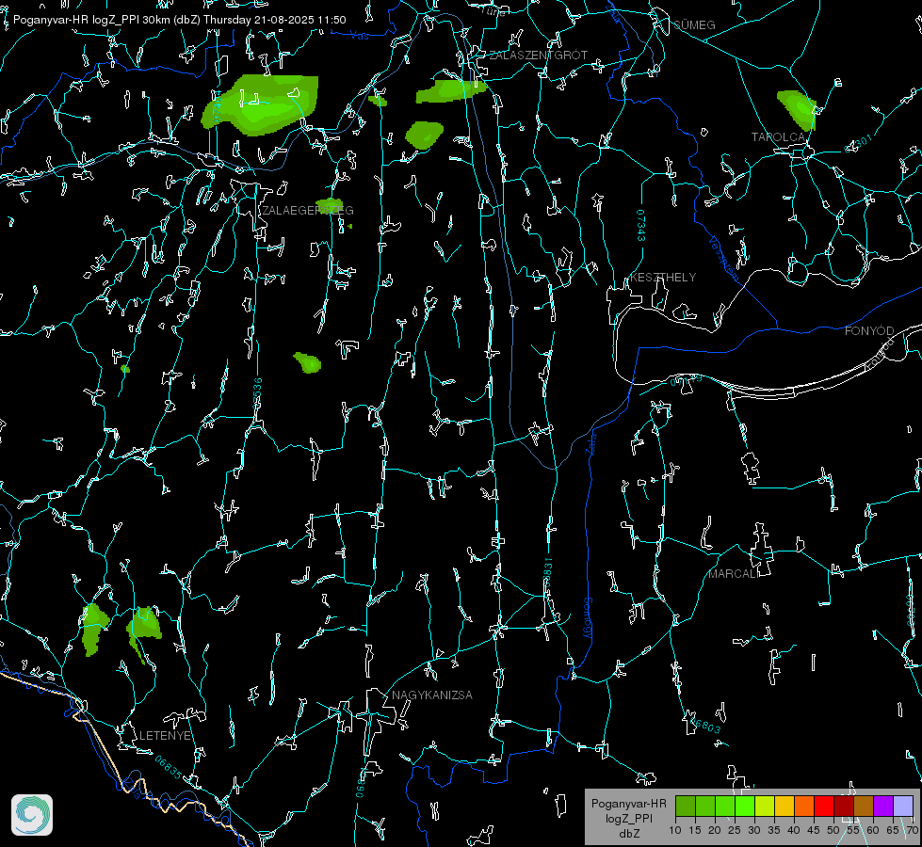Click the Zala river label
The image size is (922, 847).
pos(590,442)
